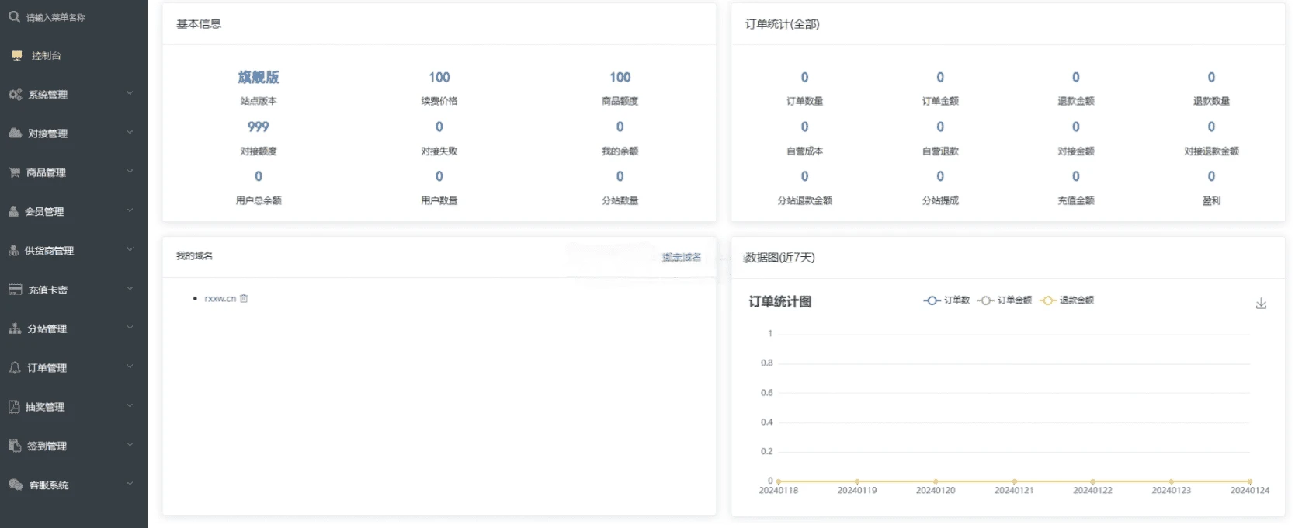Click the 订单统计(全部) panel header
Viewport: 1295px width, 528px height.
click(x=782, y=23)
